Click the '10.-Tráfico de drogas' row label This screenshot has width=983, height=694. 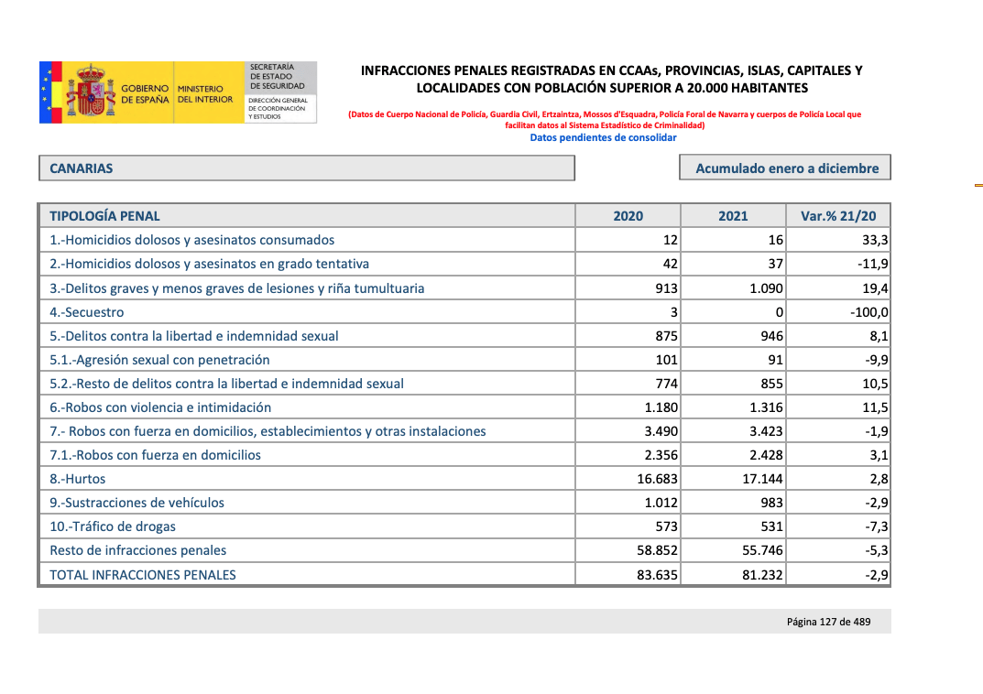113,526
